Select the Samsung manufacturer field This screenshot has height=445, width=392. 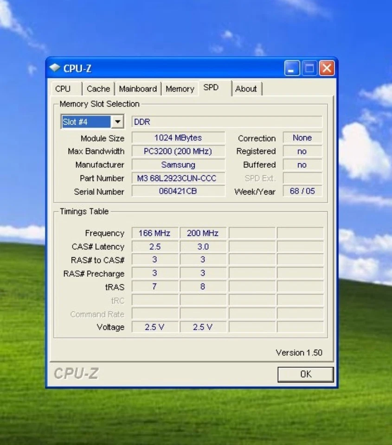point(178,165)
